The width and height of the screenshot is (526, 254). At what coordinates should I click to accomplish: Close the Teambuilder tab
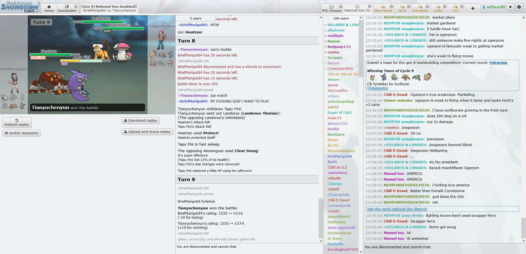click(x=76, y=7)
